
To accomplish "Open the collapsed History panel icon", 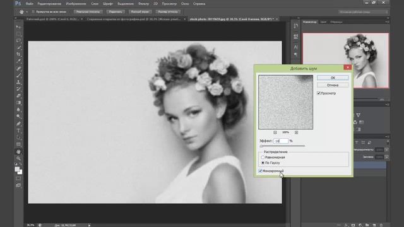I will (296, 26).
